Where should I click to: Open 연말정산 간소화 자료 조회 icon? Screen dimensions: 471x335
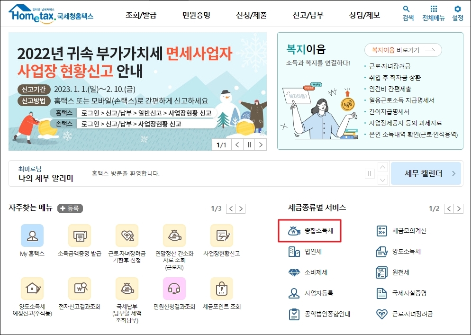[174, 235]
